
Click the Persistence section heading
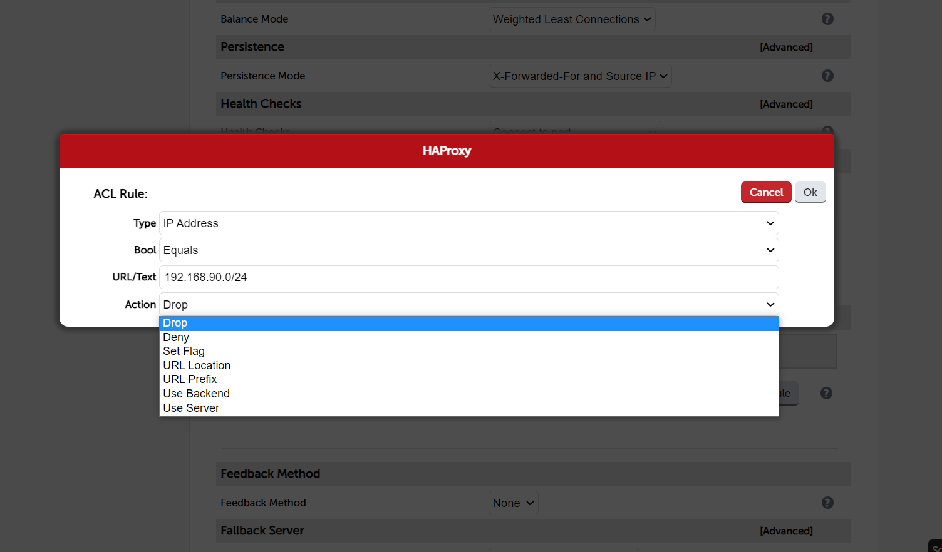pos(252,47)
